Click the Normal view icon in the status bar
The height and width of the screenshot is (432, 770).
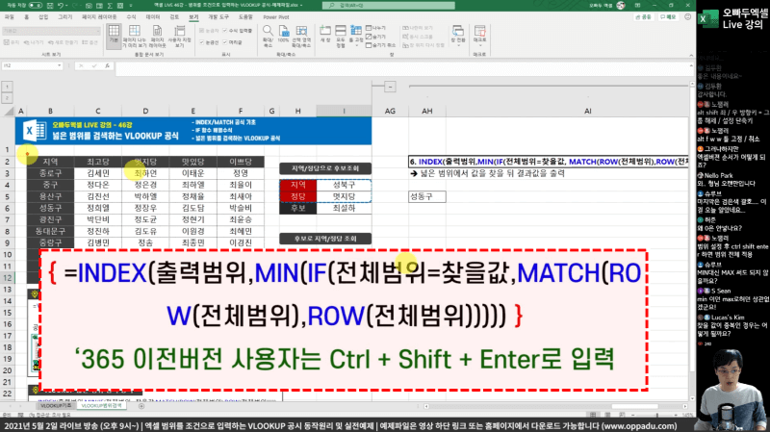pyautogui.click(x=593, y=415)
